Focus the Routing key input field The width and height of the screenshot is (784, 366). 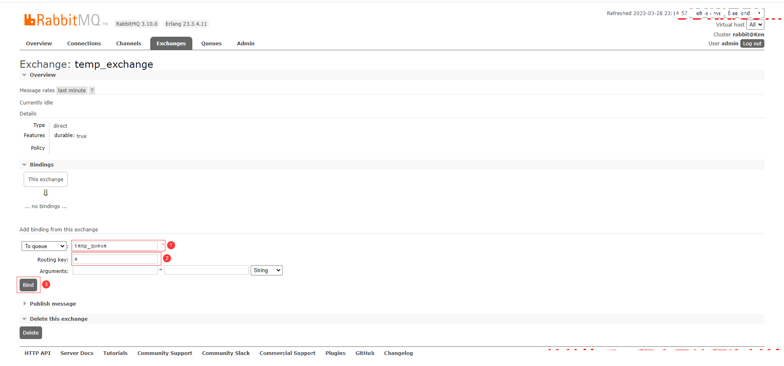click(115, 259)
